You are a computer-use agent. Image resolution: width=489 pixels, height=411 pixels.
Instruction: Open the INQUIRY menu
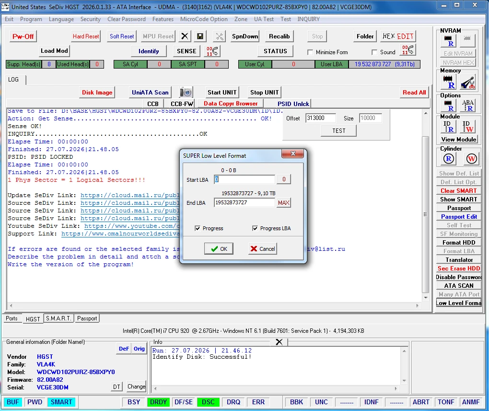(x=308, y=19)
